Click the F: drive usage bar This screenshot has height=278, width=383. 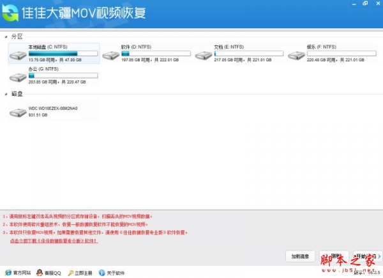pyautogui.click(x=342, y=53)
